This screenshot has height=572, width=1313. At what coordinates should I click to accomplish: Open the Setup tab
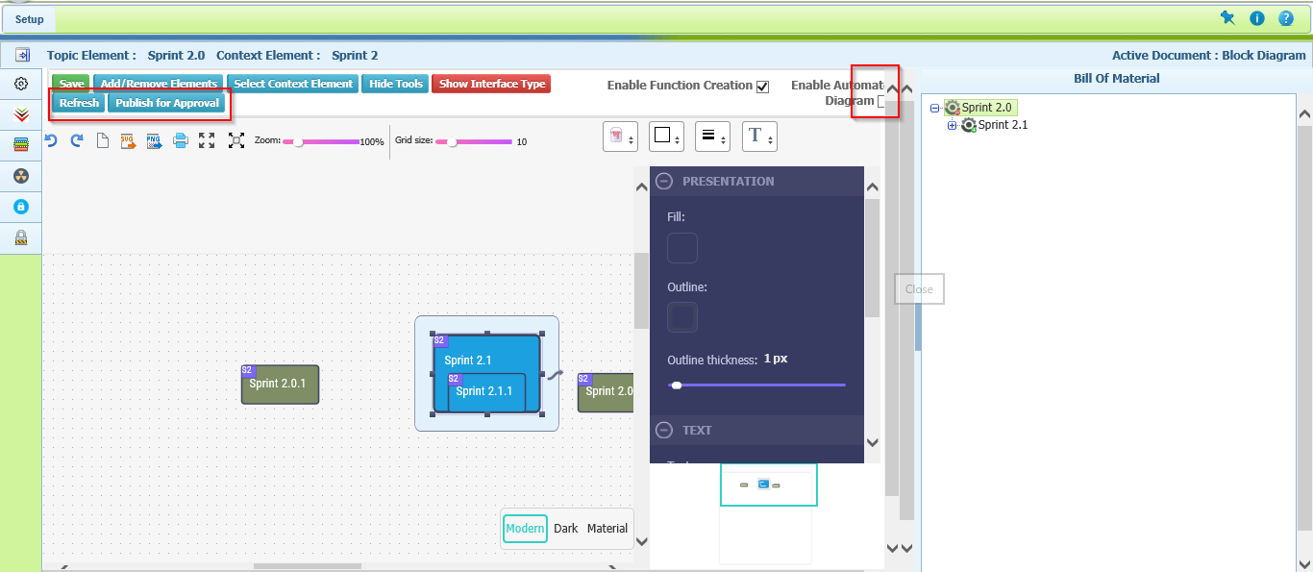pyautogui.click(x=29, y=19)
